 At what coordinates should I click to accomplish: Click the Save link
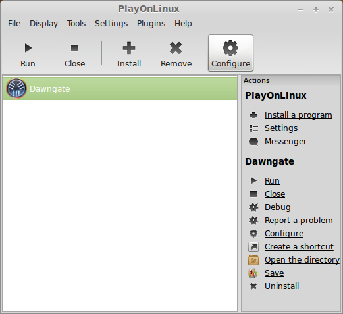click(274, 273)
